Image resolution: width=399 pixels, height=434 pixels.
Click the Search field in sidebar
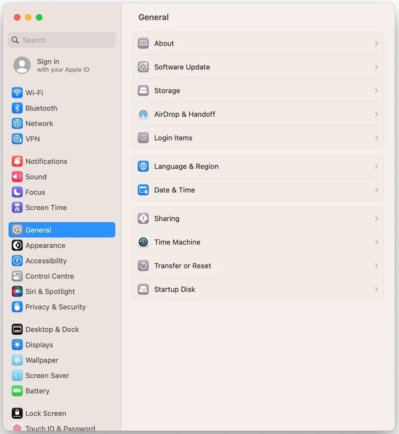(62, 40)
